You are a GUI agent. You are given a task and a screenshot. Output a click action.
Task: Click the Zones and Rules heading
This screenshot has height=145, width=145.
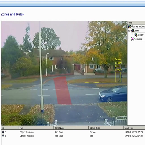[12, 14]
